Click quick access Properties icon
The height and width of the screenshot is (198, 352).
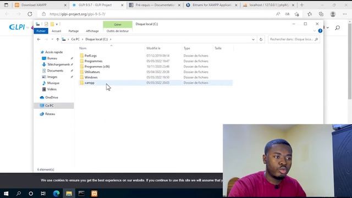click(x=46, y=24)
